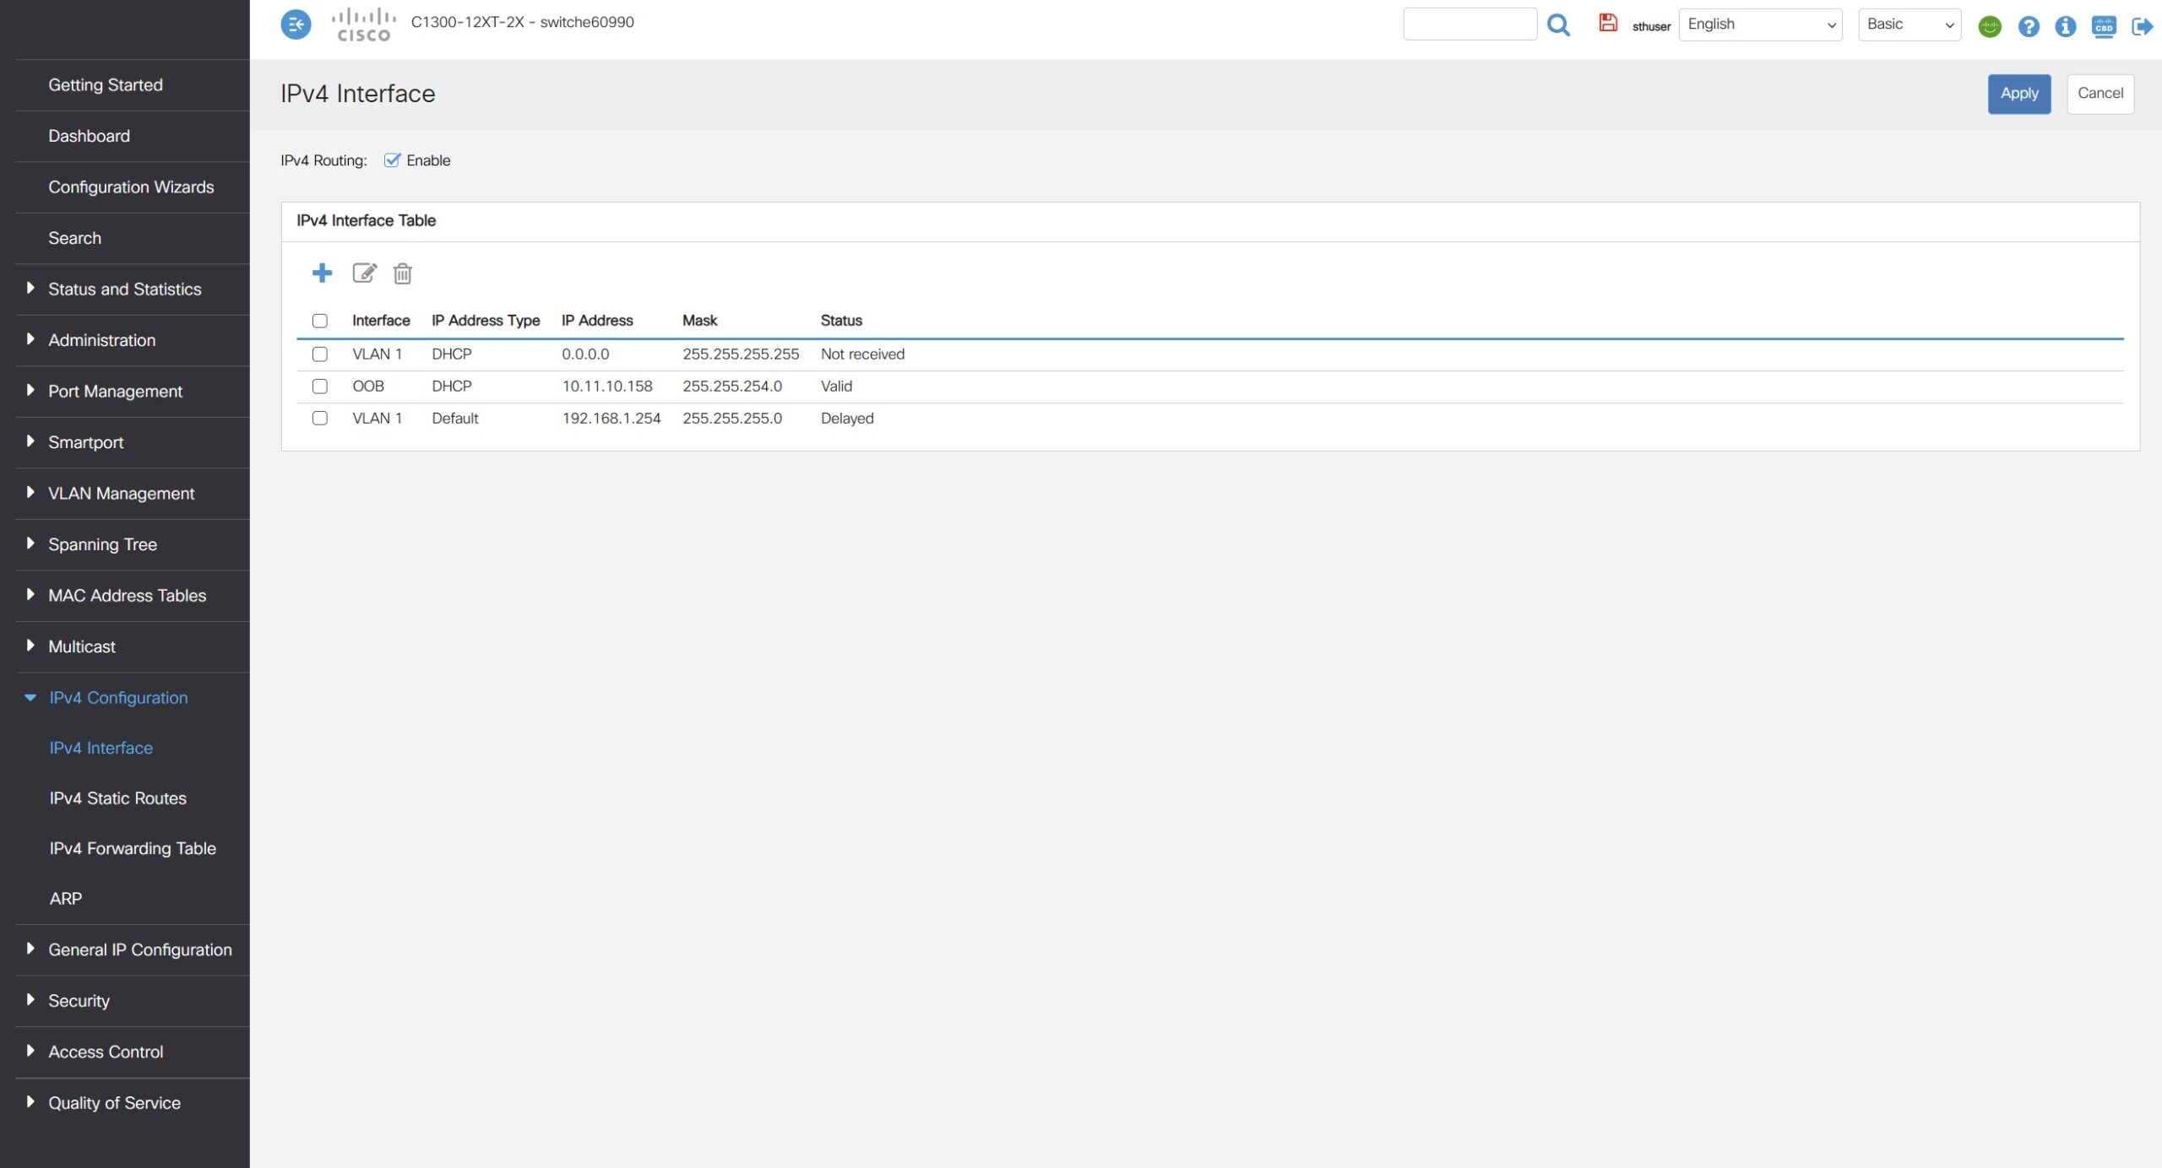
Task: Click the red save configuration icon
Action: (x=1608, y=24)
